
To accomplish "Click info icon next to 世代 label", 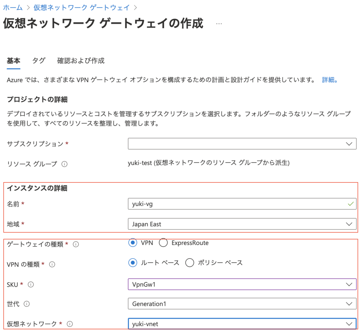I will (x=27, y=304).
